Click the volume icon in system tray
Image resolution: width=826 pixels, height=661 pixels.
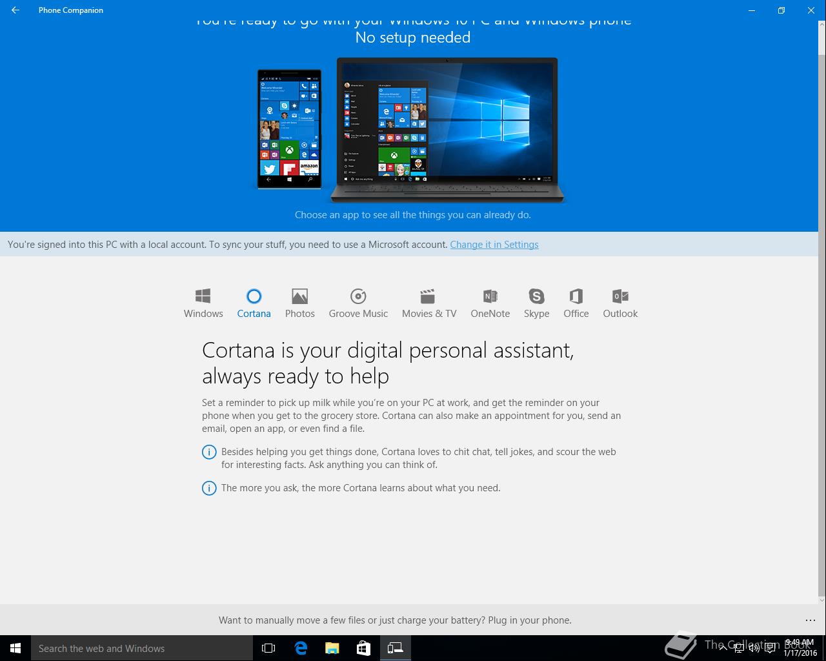click(754, 648)
